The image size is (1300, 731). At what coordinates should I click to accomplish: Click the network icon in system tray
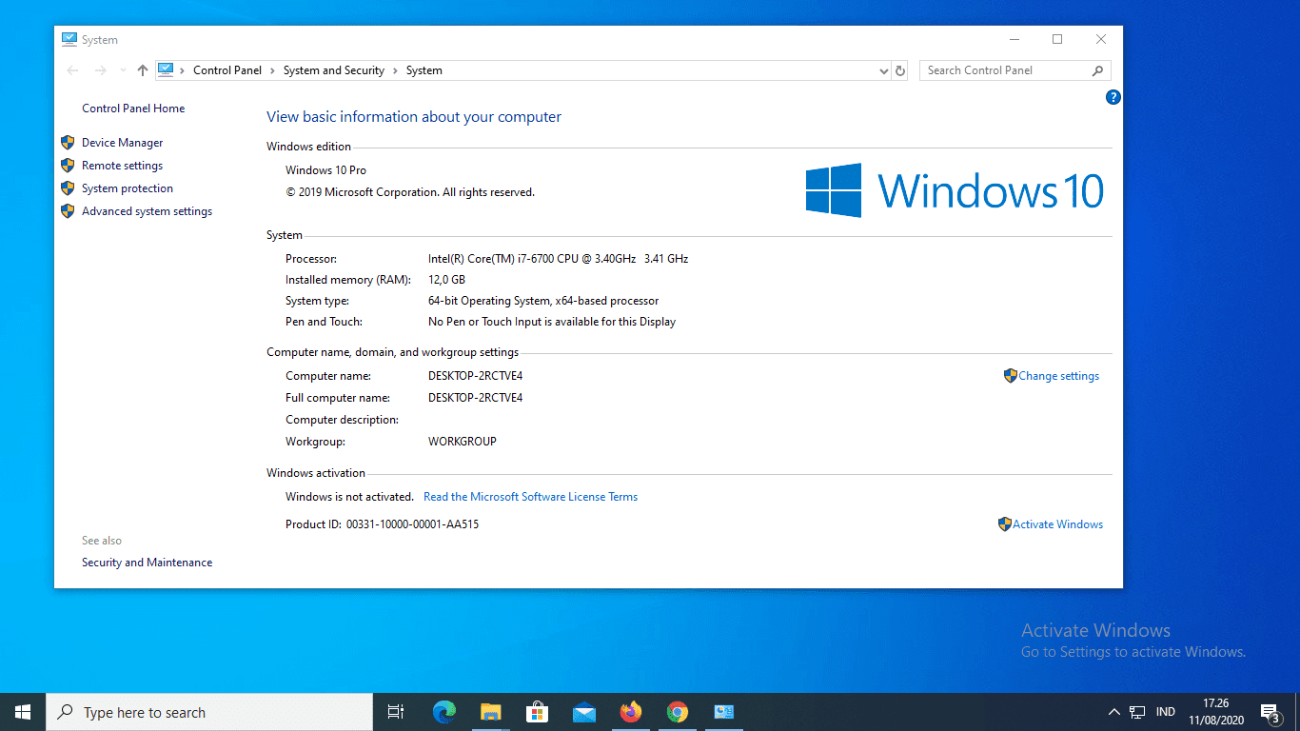pyautogui.click(x=1137, y=712)
